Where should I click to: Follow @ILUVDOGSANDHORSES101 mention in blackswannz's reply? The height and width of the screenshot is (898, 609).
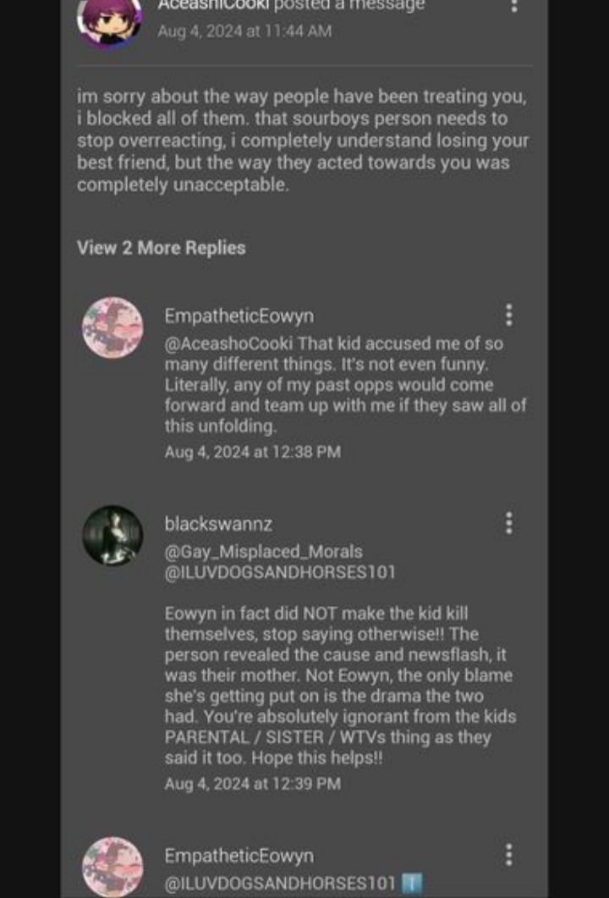click(x=280, y=573)
